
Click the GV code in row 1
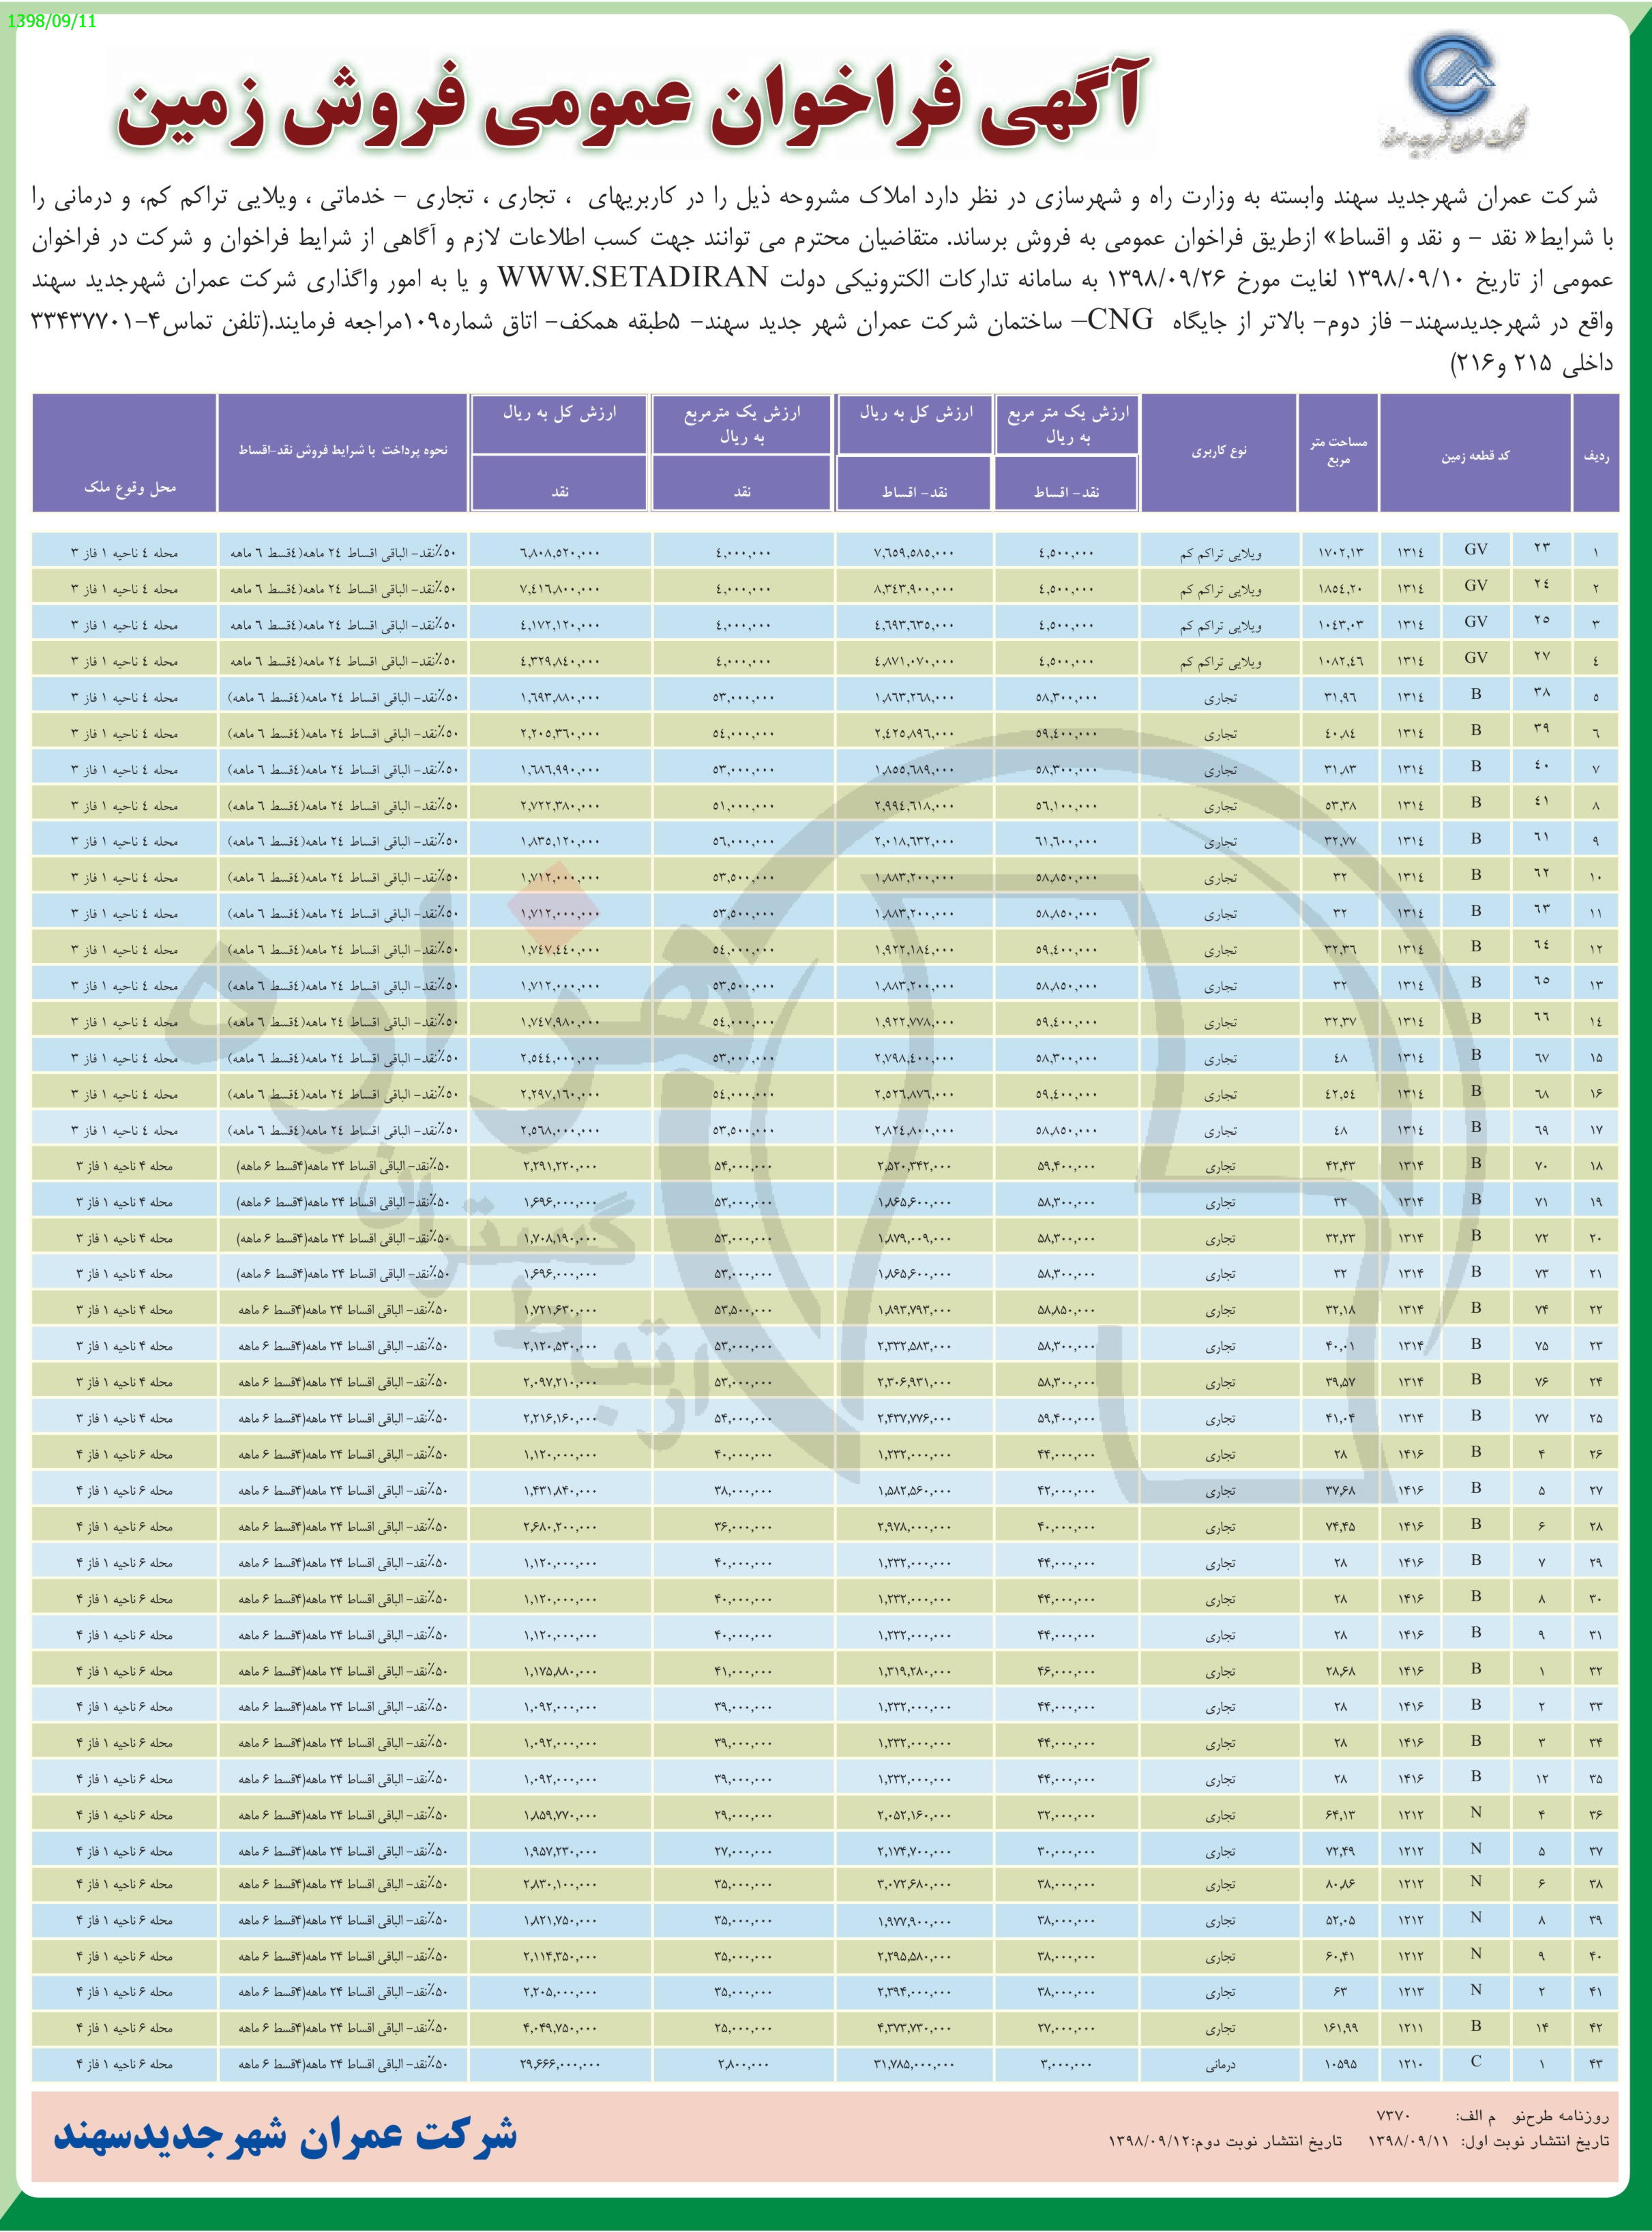click(x=1476, y=549)
